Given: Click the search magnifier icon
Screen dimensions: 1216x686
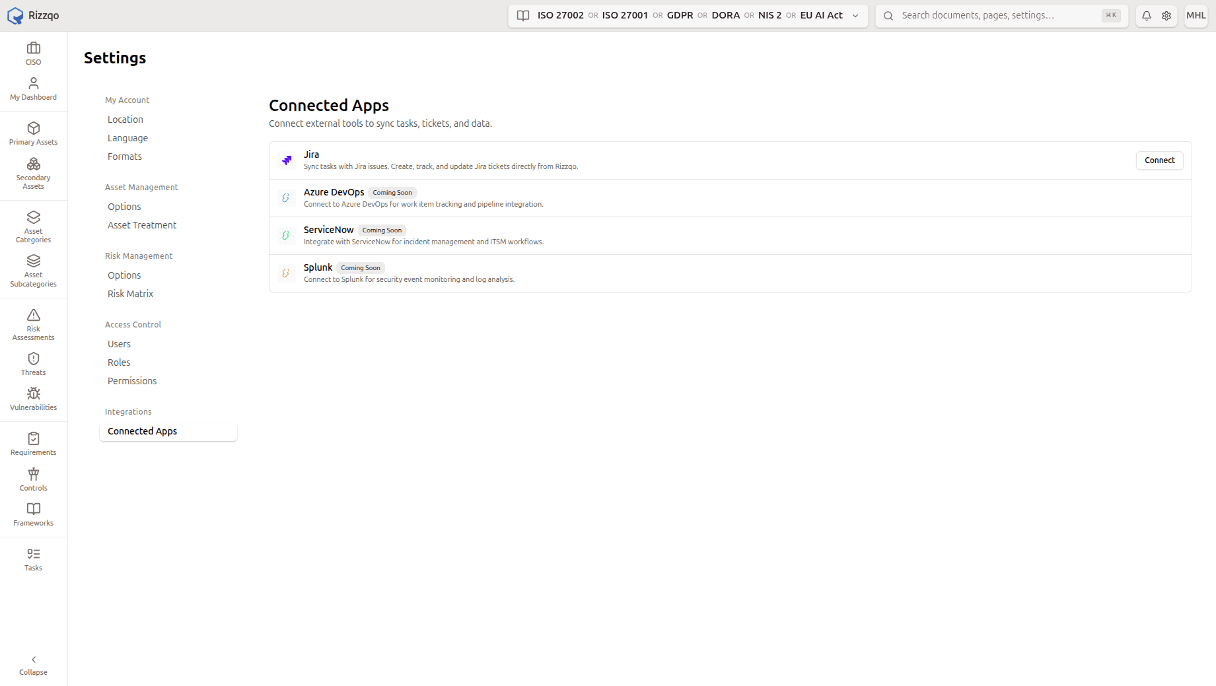Looking at the screenshot, I should [888, 15].
